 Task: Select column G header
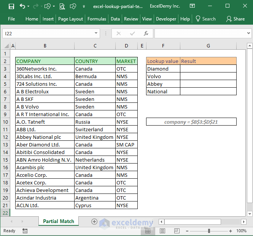208,46
